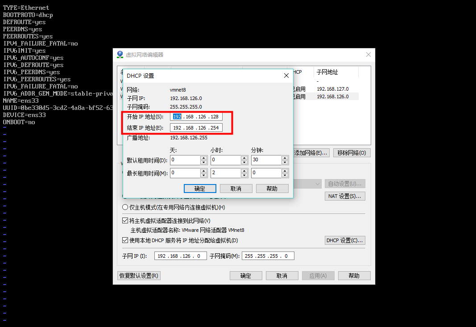The image size is (476, 327).
Task: Decrease maximum lease minutes (最长租用时间 分钟)
Action: (x=285, y=176)
